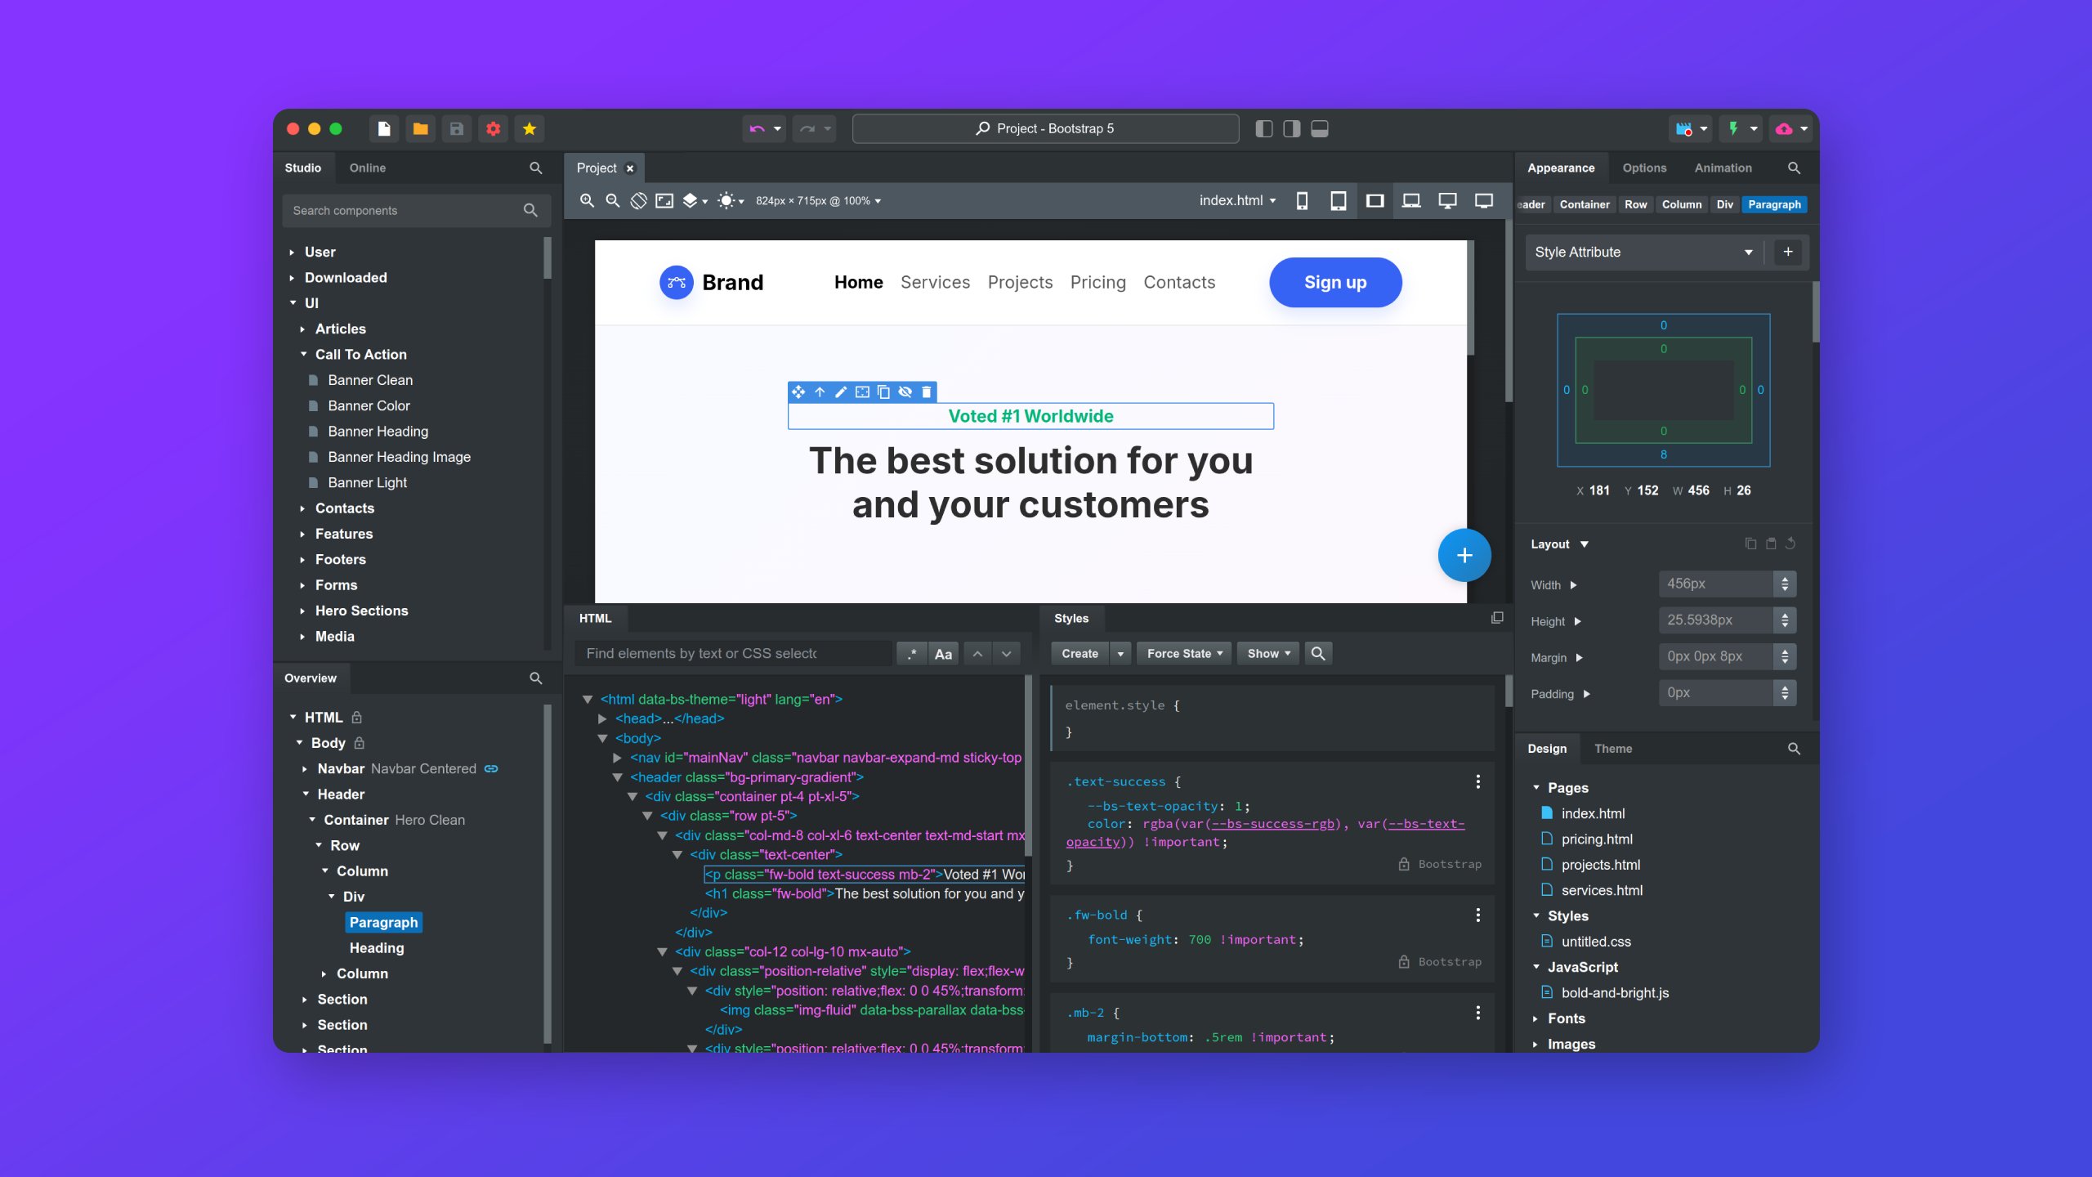Click the undo arrow in the top toolbar
This screenshot has height=1177, width=2092.
tap(756, 128)
